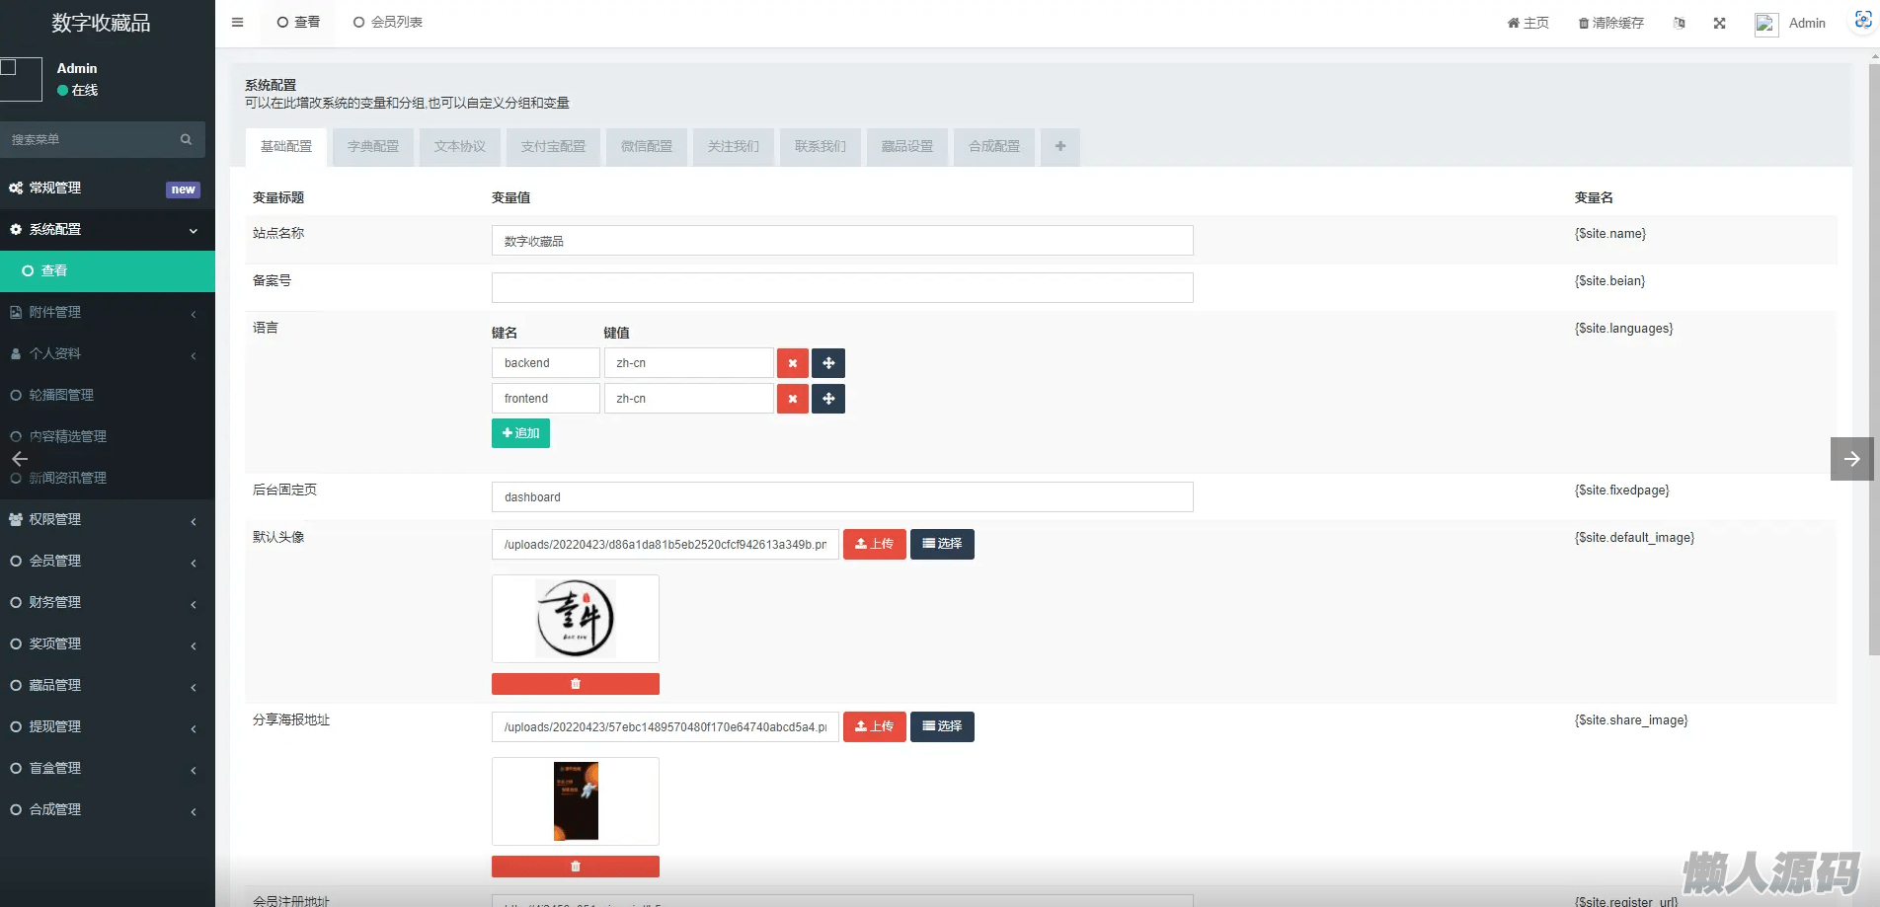Click 上传 for the share poster image

click(874, 726)
